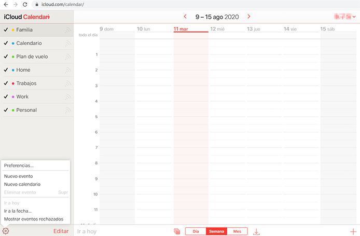360x236 pixels.
Task: Click the add event plus icon
Action: (x=353, y=232)
